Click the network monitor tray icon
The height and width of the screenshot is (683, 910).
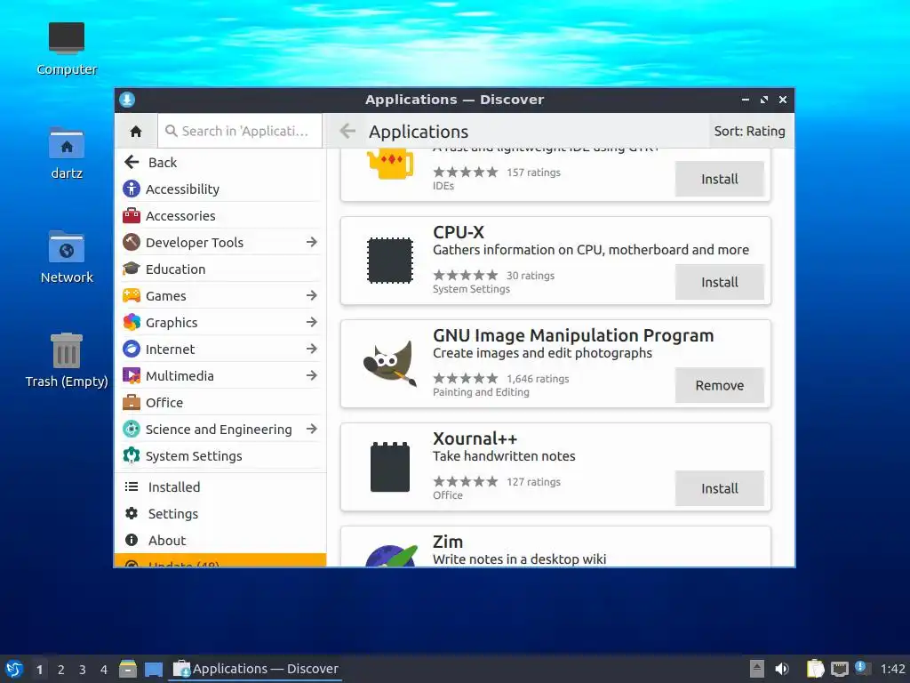point(839,669)
